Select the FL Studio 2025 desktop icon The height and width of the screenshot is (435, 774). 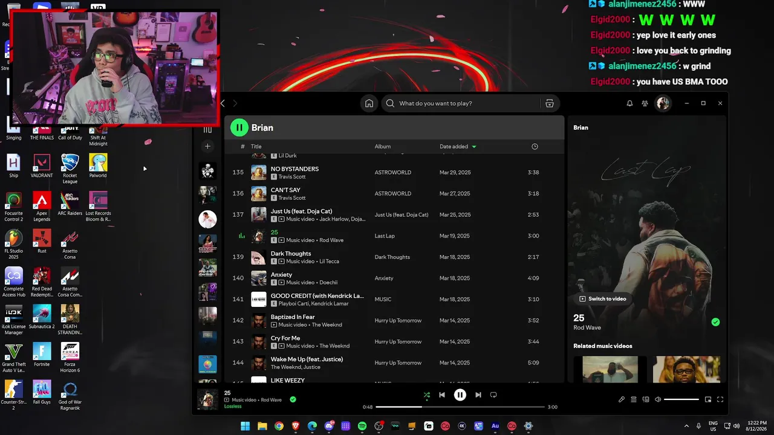point(14,243)
